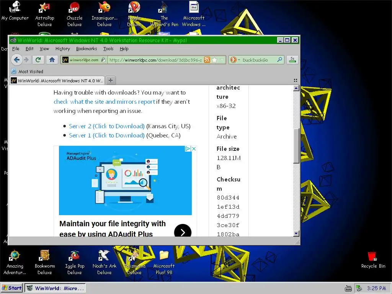Click 'Maintain your file integrity' ad headline
Image resolution: width=392 pixels, height=294 pixels.
tap(113, 229)
